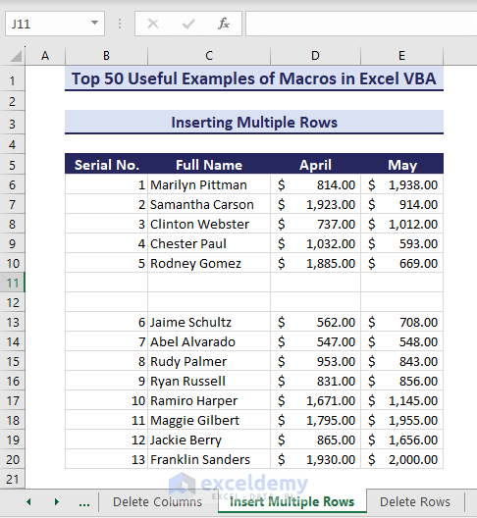
Task: Select the cell 'Ryan Russell'
Action: (x=209, y=381)
